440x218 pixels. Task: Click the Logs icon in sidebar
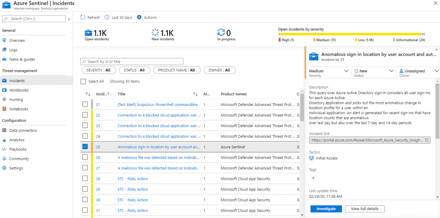point(4,50)
